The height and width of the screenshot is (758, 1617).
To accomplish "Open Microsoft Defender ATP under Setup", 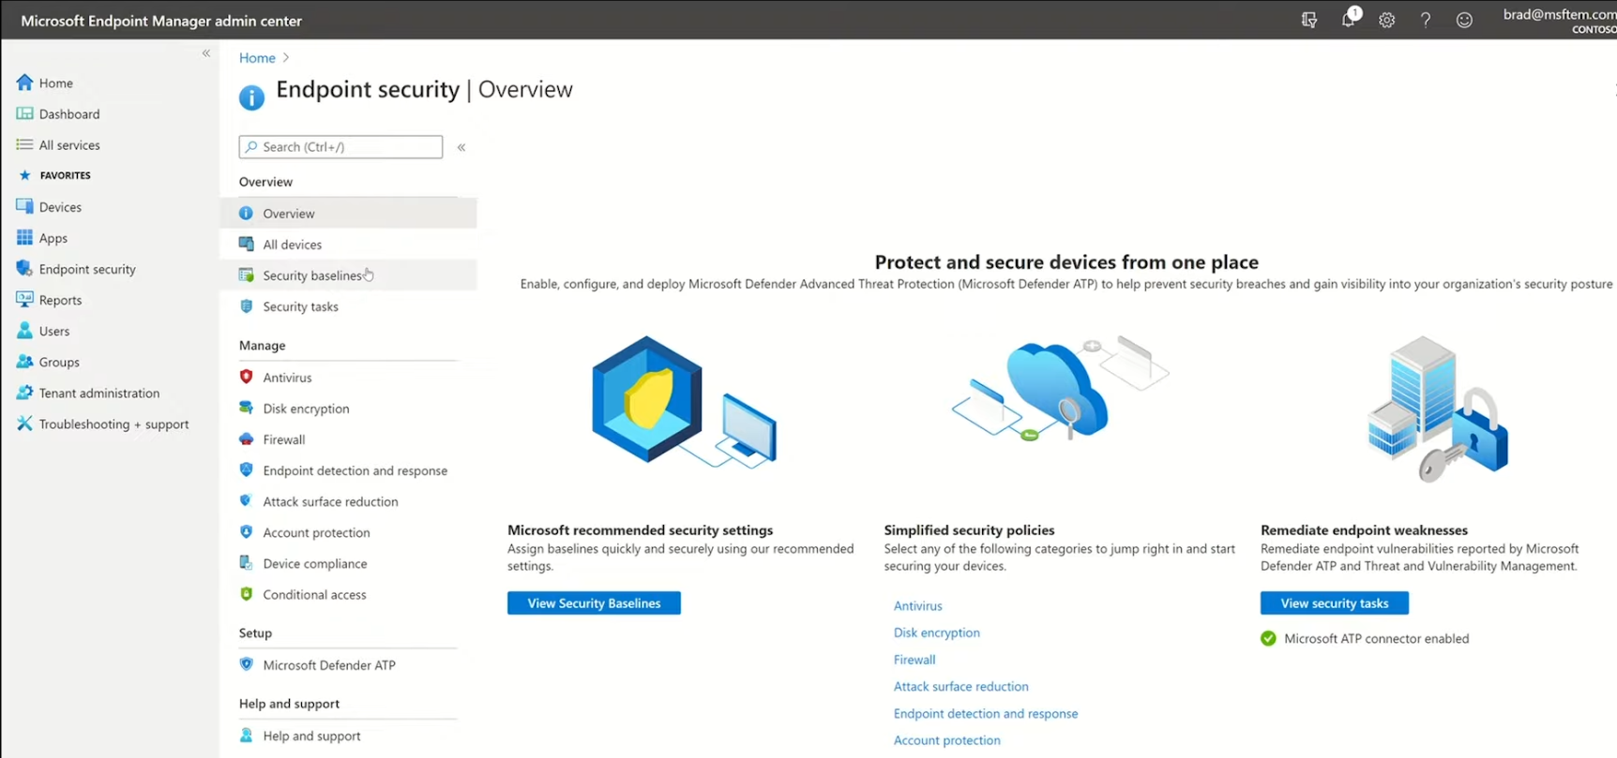I will click(328, 665).
